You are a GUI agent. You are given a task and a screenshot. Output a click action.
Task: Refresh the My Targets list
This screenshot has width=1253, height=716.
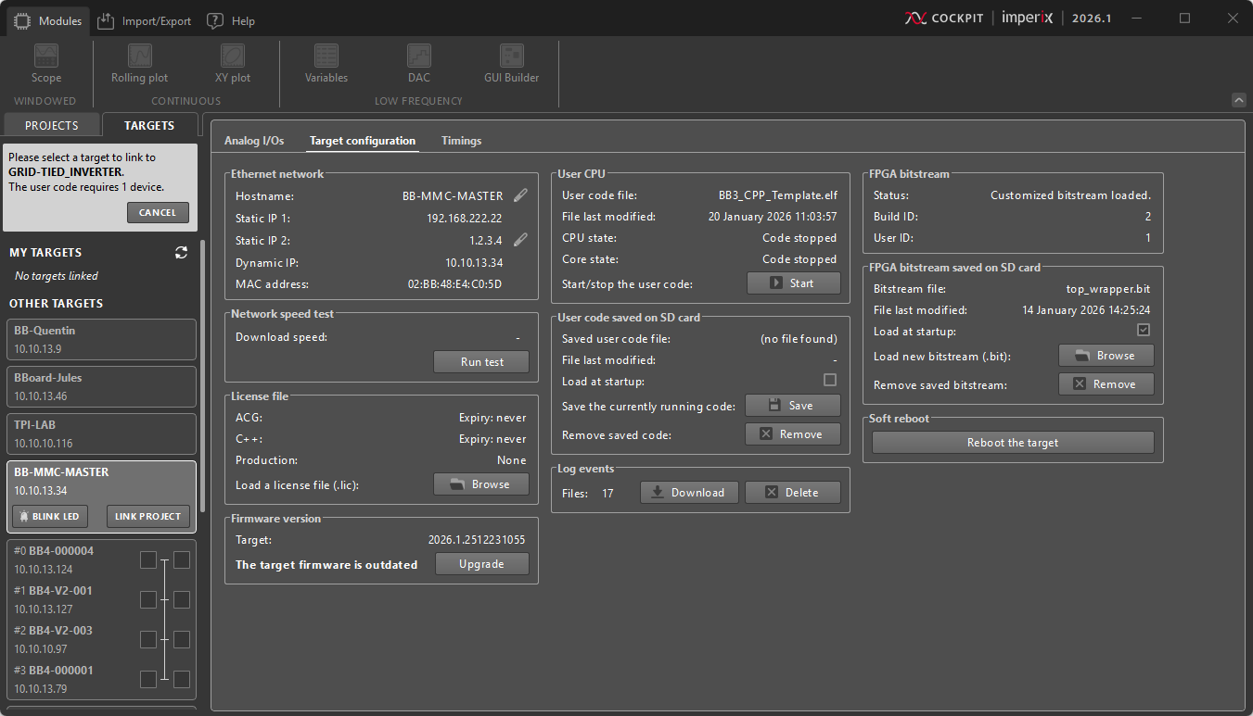[181, 253]
